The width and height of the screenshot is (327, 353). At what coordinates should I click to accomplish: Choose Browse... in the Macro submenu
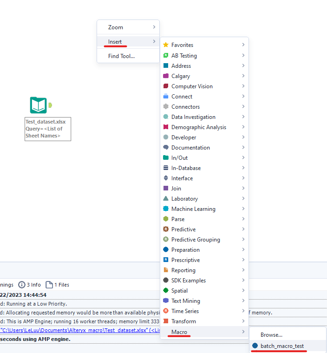(x=288, y=335)
